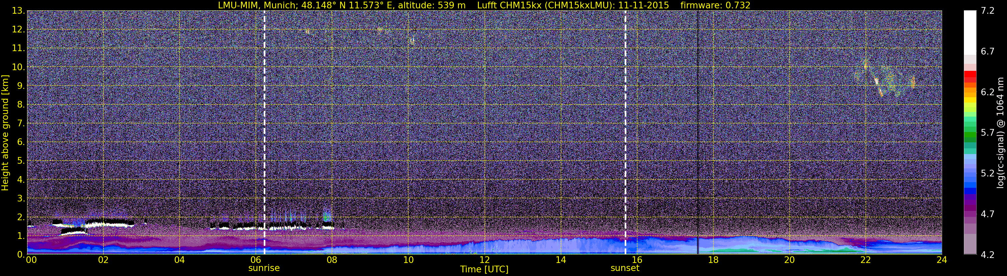Click the time tick label '24'
Viewport: 1007px width, 276px height.
point(942,260)
